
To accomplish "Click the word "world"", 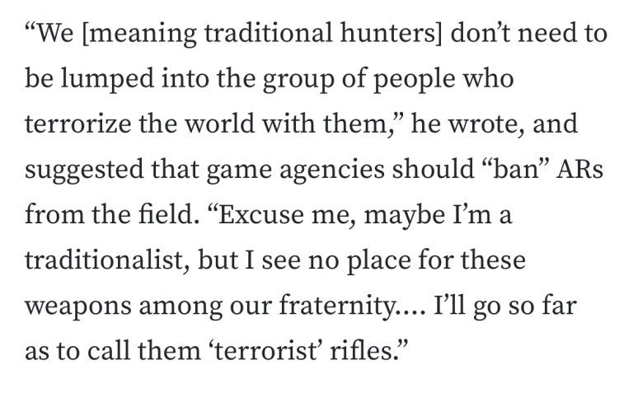I will [x=220, y=124].
